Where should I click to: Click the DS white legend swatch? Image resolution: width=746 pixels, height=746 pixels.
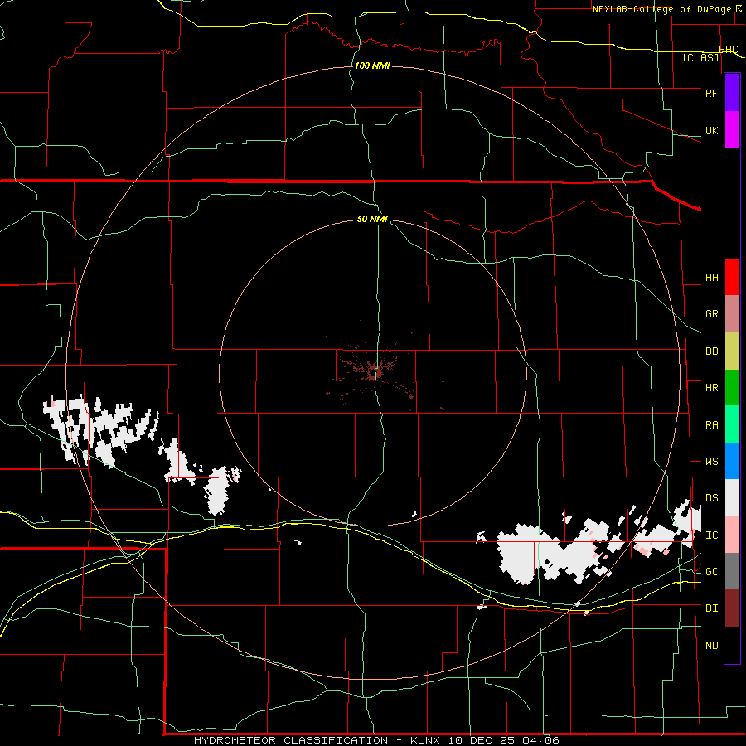click(732, 497)
